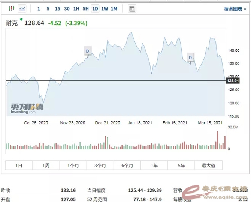Switch to candlestick chart type
Screen dimensions: 251x202
tap(11, 8)
